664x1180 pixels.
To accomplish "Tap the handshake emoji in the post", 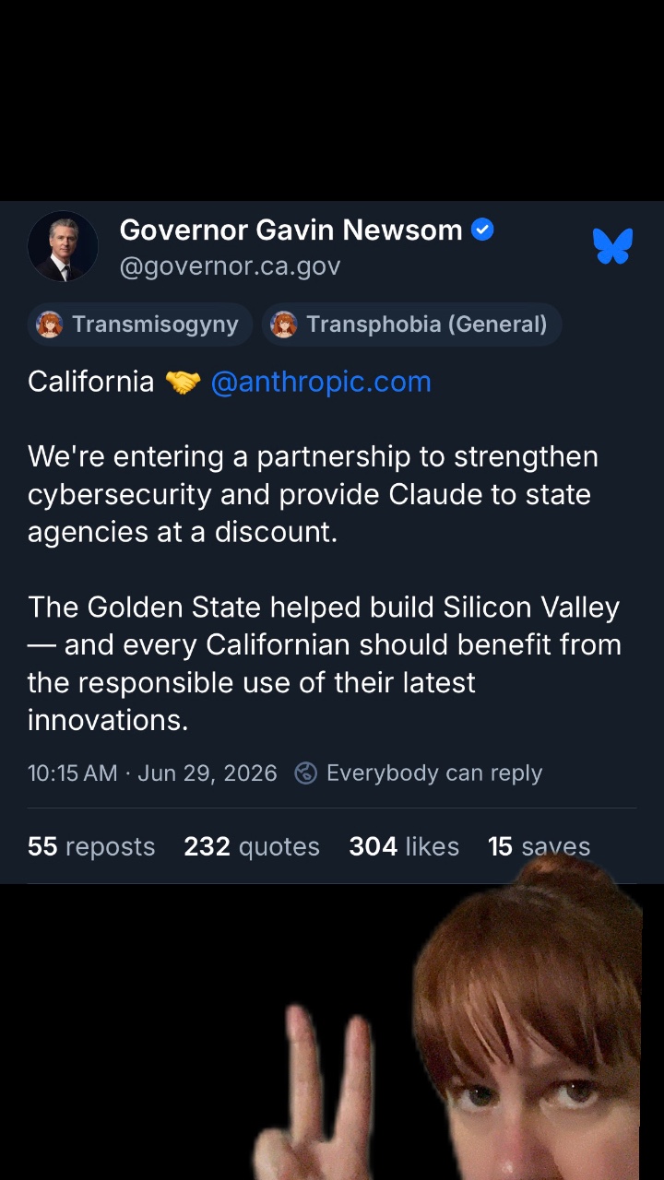I will (x=183, y=382).
